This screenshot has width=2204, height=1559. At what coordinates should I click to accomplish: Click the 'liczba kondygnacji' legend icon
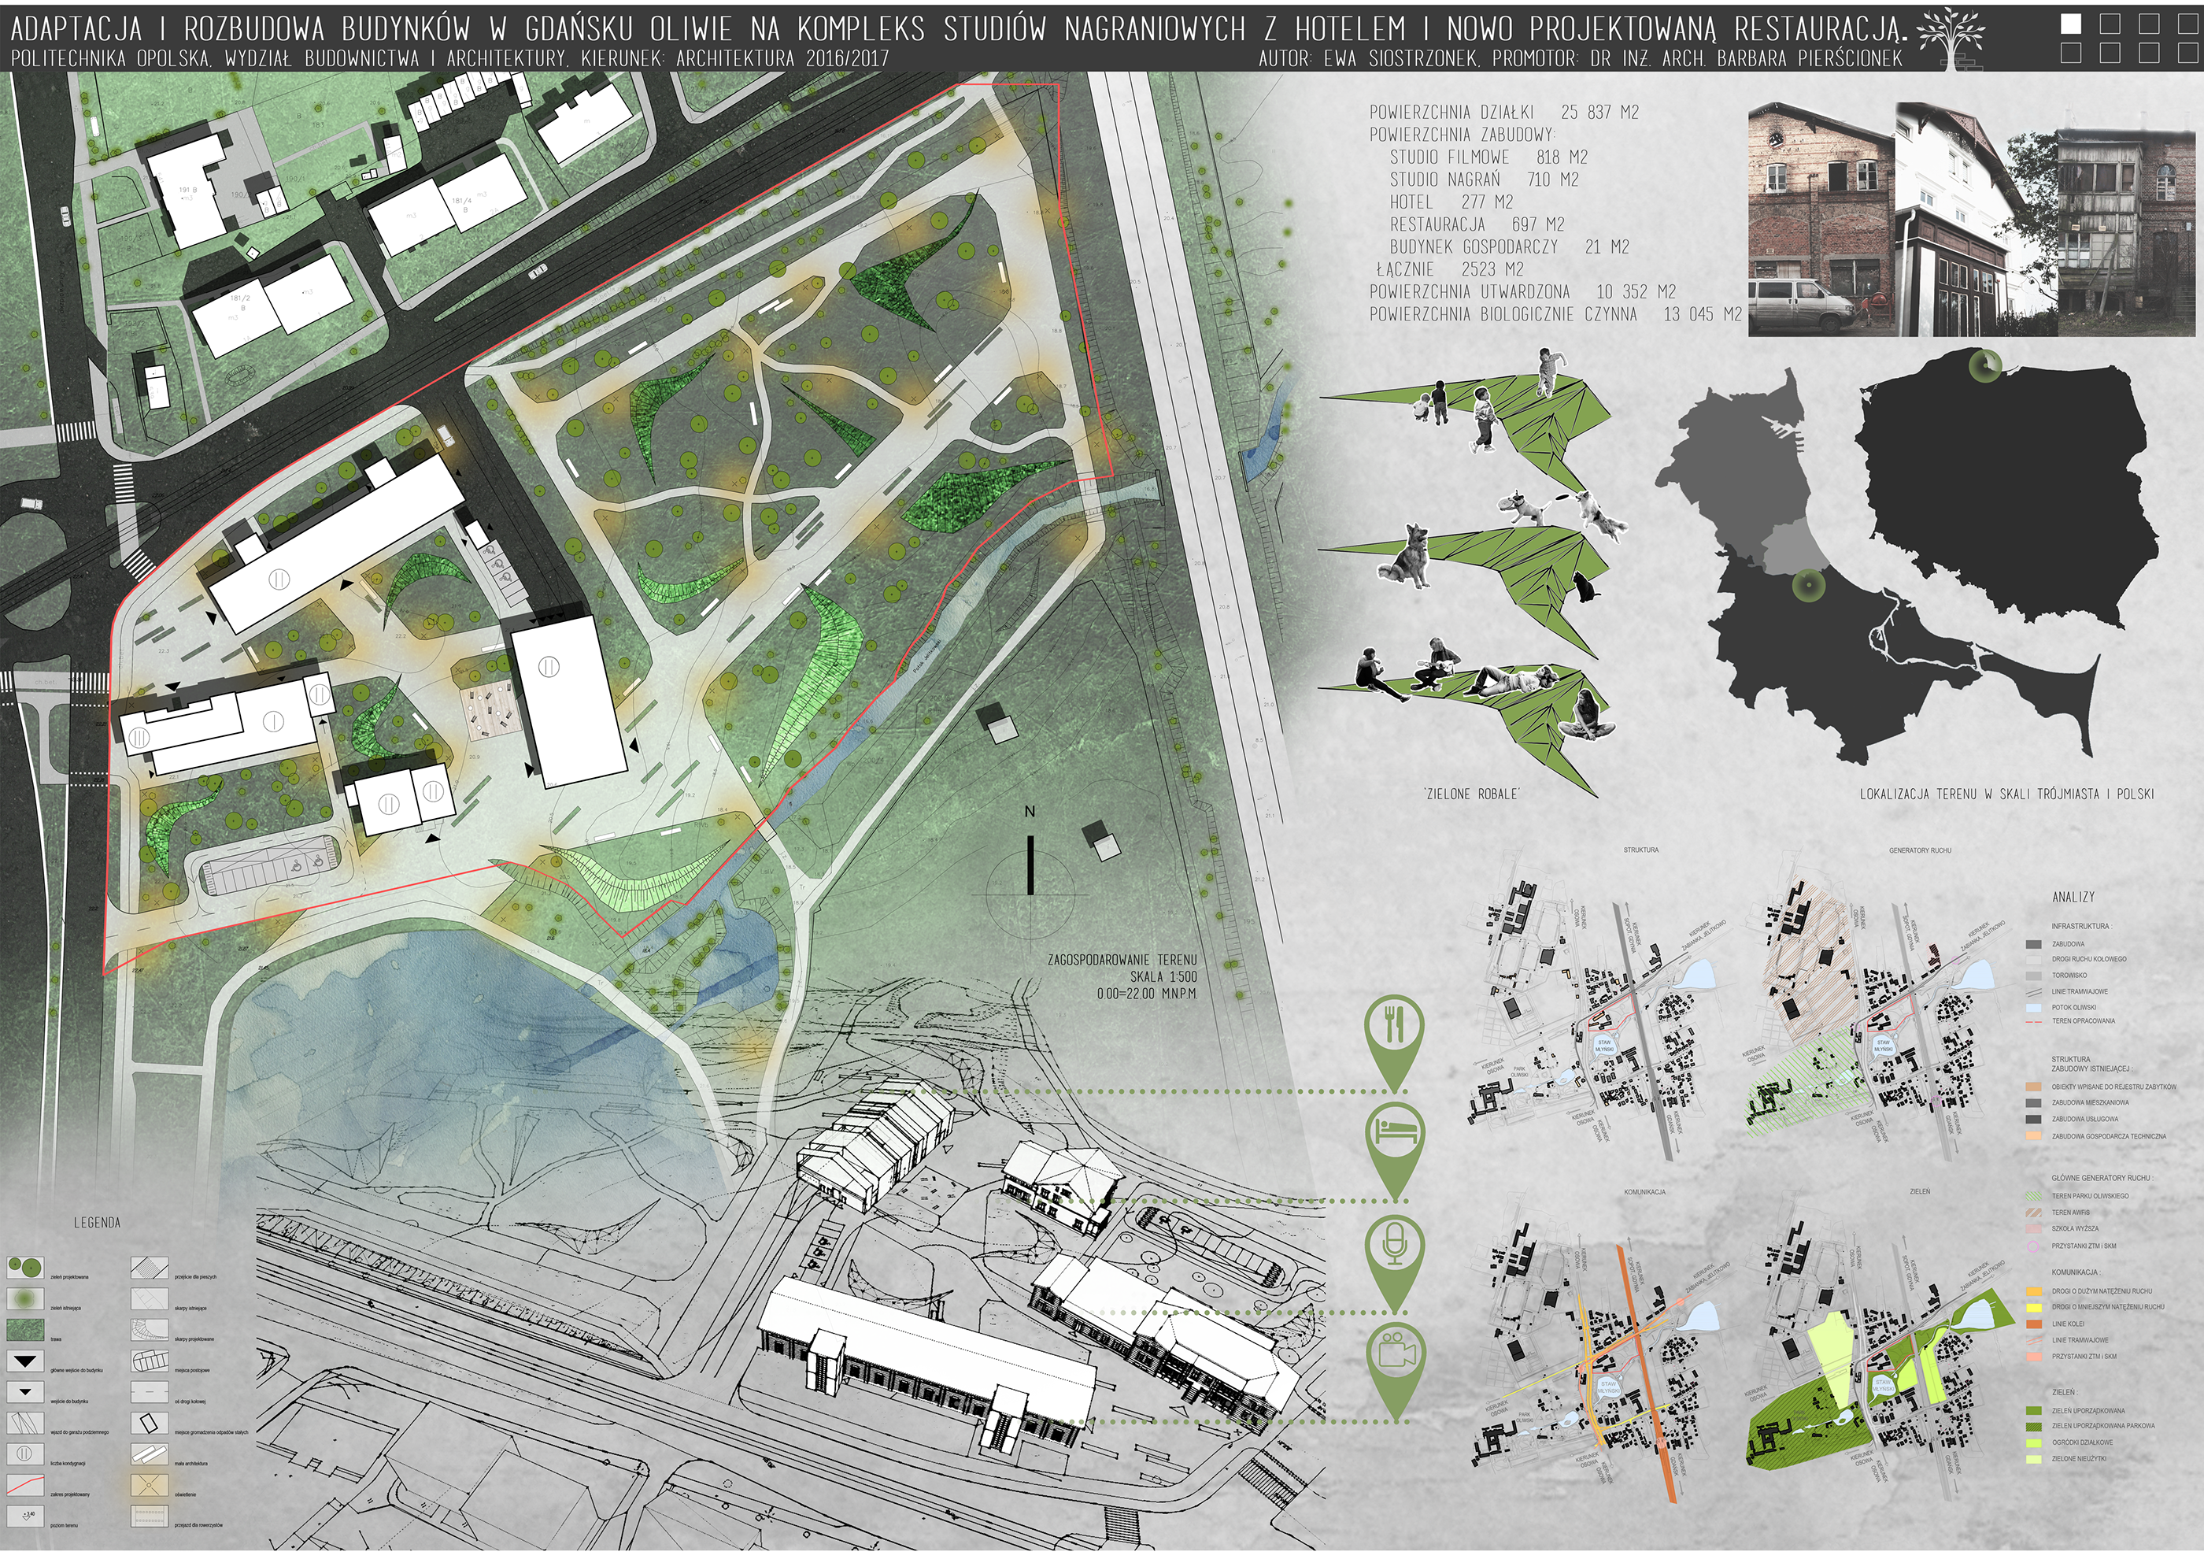coord(25,1454)
